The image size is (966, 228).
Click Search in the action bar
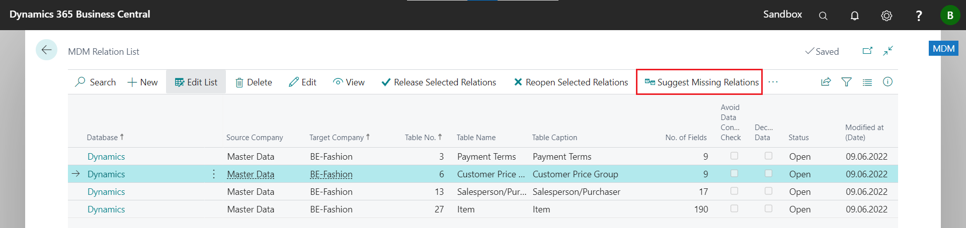coord(96,82)
